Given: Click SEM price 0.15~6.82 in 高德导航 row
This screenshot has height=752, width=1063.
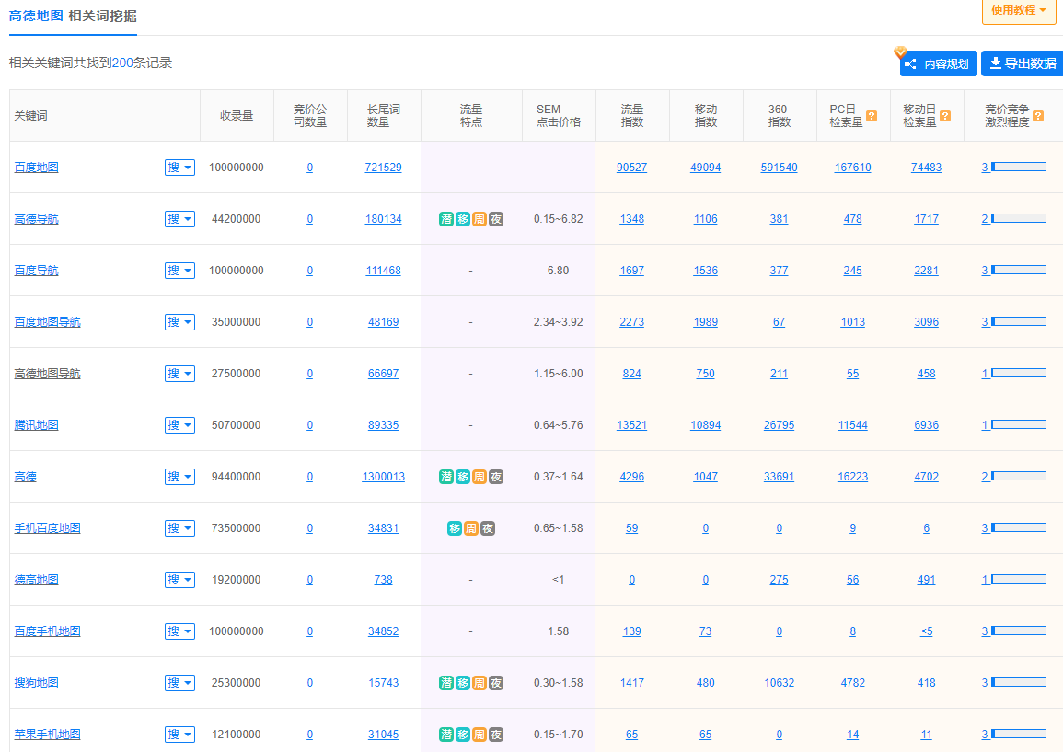Looking at the screenshot, I should (x=558, y=219).
